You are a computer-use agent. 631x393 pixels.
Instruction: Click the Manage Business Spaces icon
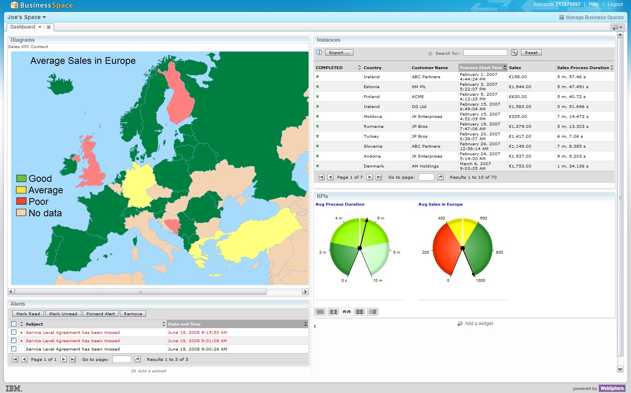[x=562, y=17]
